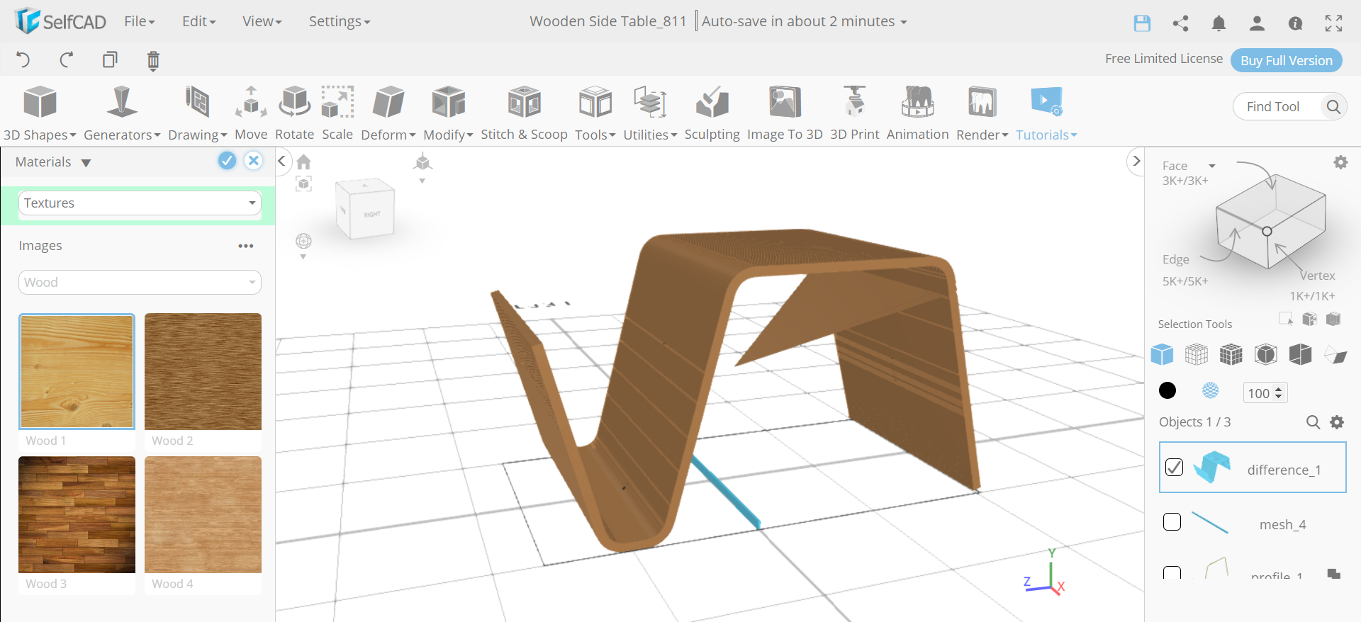Open selection settings gear near Face
Screen dimensions: 1361x622
(1340, 162)
